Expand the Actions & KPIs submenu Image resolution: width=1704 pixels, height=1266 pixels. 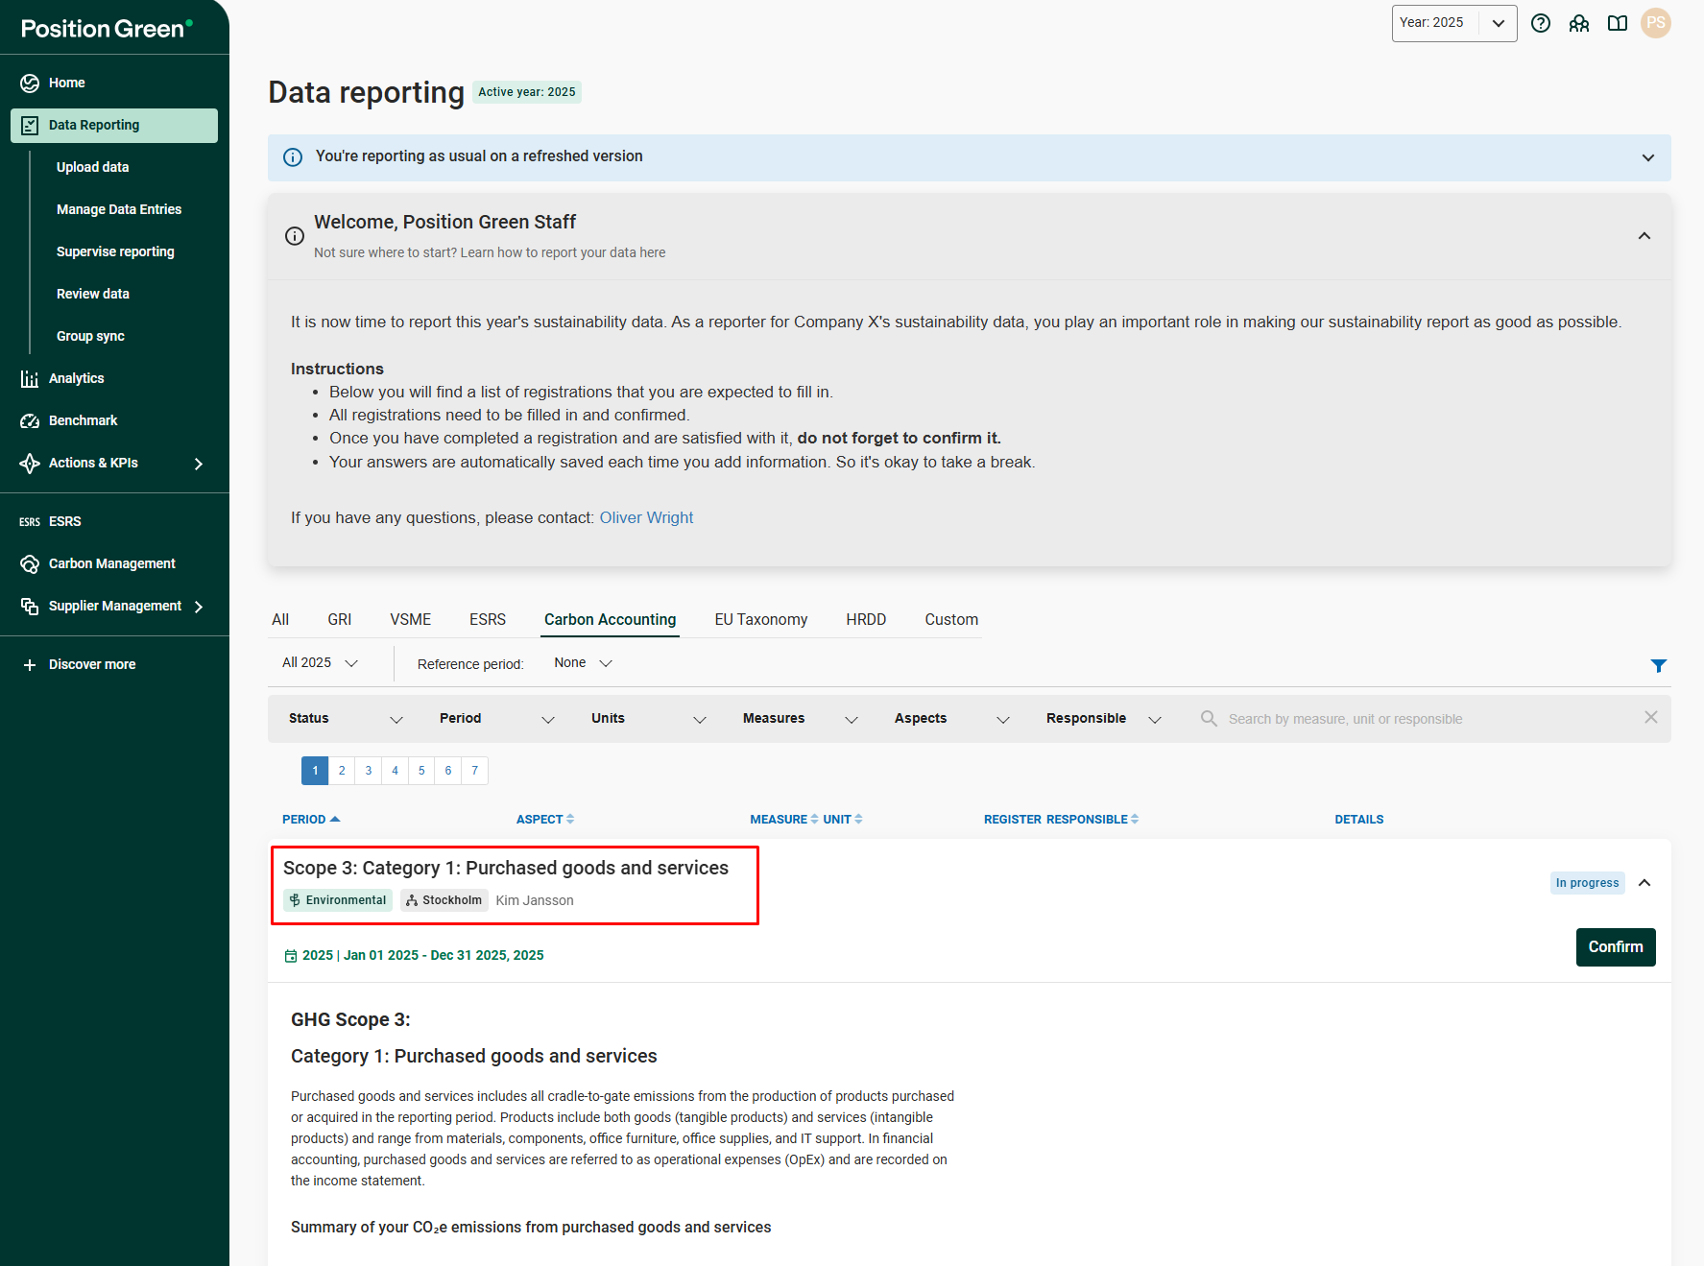click(199, 464)
